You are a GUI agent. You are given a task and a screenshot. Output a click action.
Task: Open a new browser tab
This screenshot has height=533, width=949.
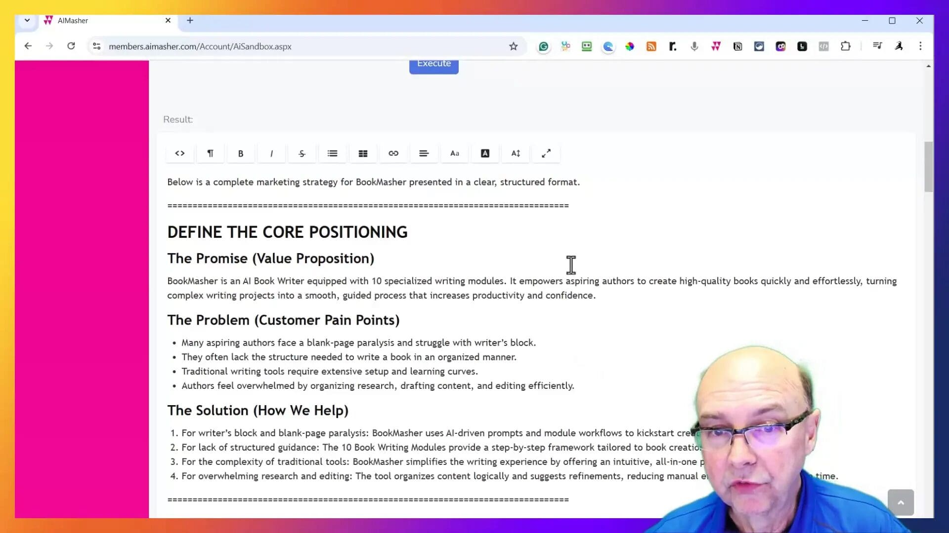click(190, 20)
